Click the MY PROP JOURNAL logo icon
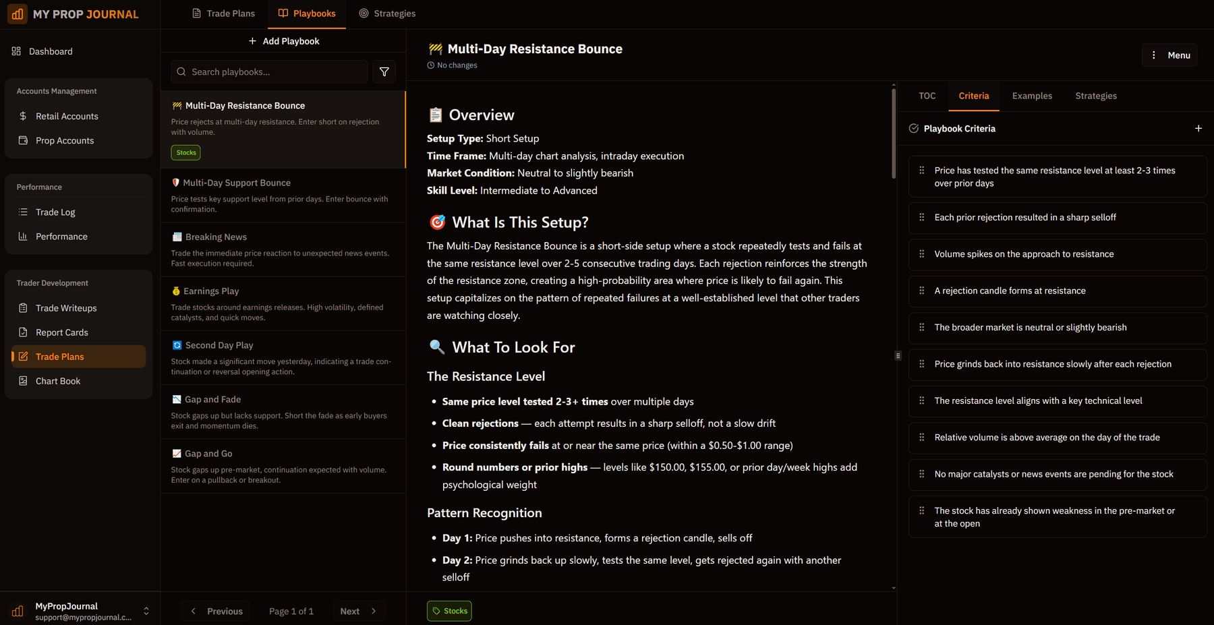The image size is (1214, 625). 17,13
